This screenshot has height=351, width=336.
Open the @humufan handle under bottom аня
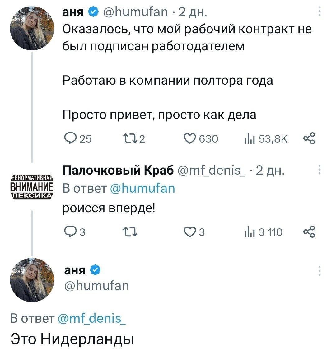coord(96,285)
